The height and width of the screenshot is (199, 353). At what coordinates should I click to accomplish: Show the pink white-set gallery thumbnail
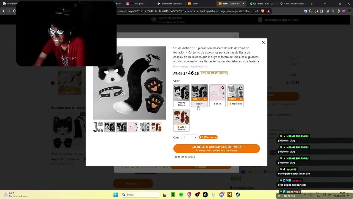tap(133, 127)
